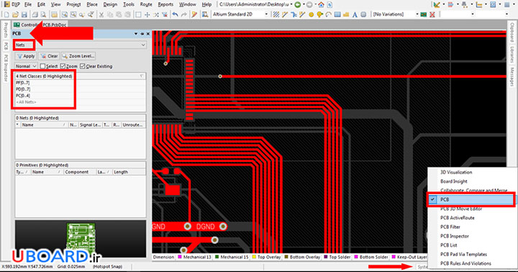Choose PCB Inspector from the popup menu

point(454,236)
